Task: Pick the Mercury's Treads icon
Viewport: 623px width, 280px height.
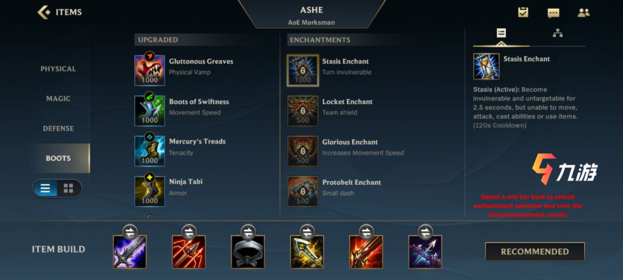Action: click(149, 151)
